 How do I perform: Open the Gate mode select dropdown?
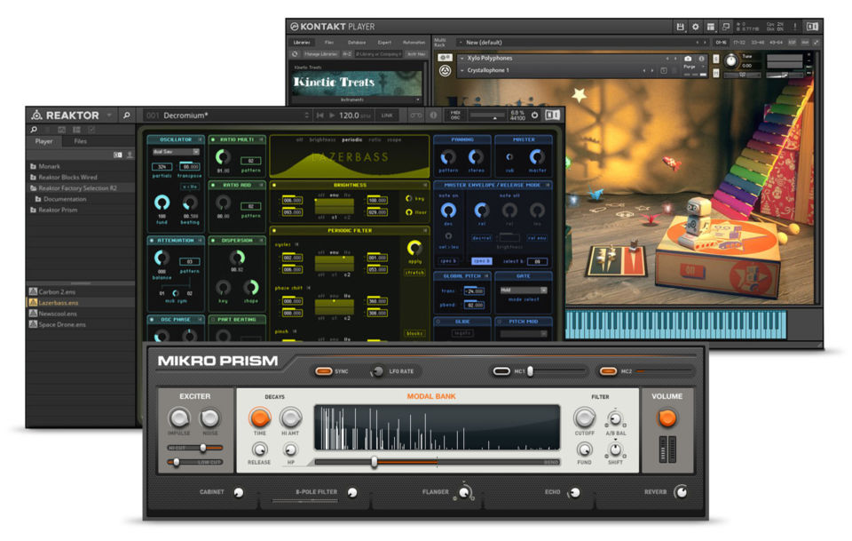coord(523,290)
